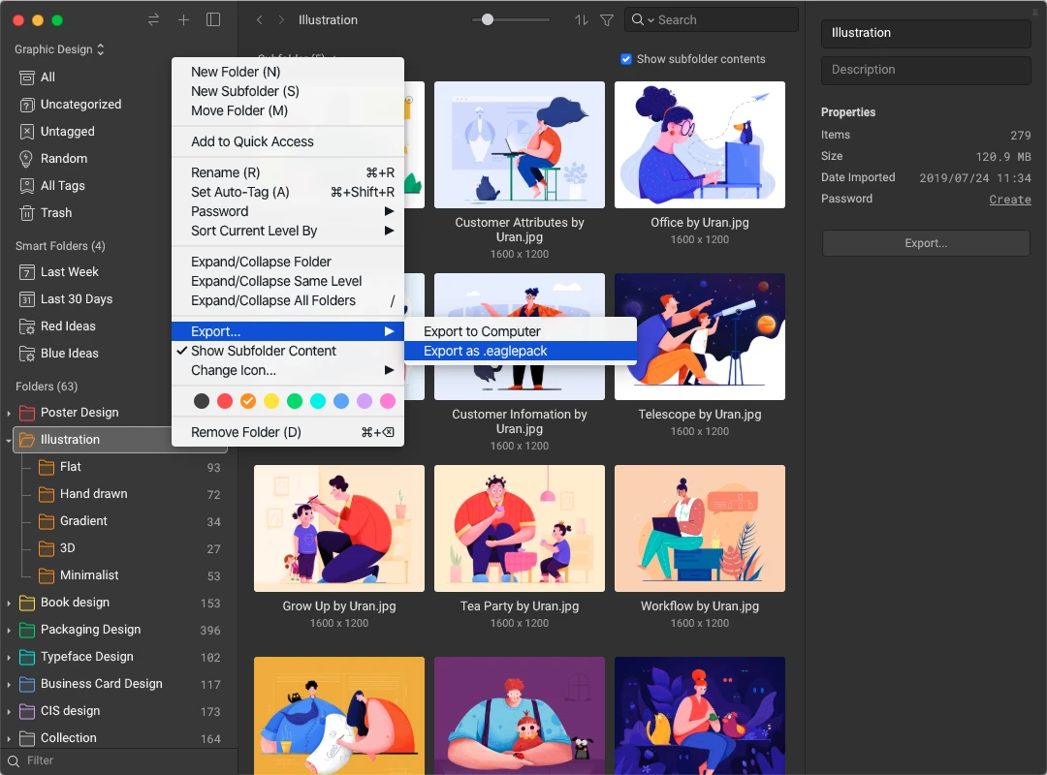The image size is (1047, 775).
Task: Open the Untagged items section
Action: [67, 132]
